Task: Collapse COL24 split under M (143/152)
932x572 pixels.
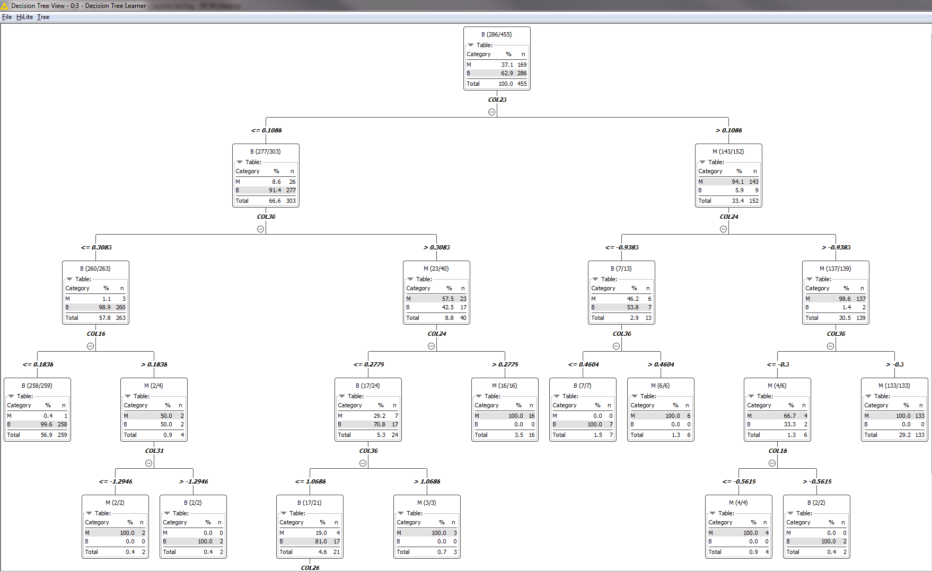Action: click(x=723, y=229)
